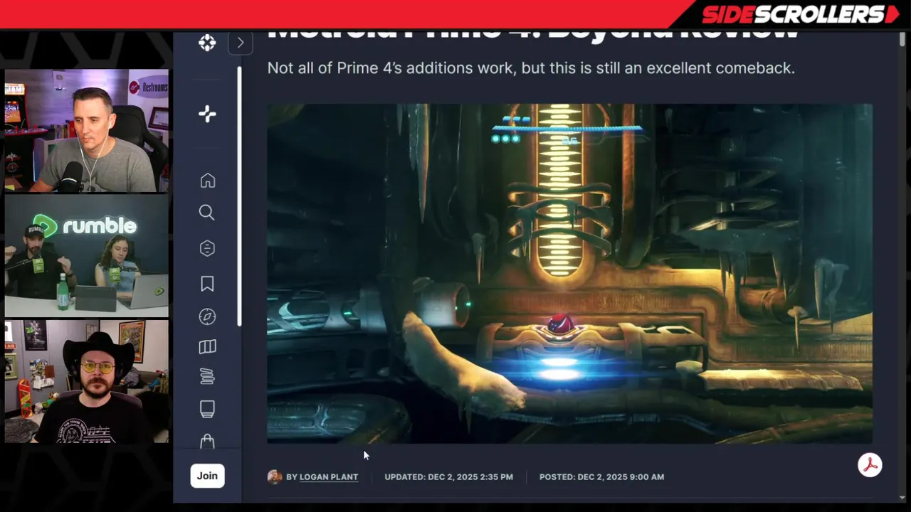Click the 'UPDATED: DEC 2, 2025 2:35 PM' text
The width and height of the screenshot is (911, 512).
tap(448, 477)
